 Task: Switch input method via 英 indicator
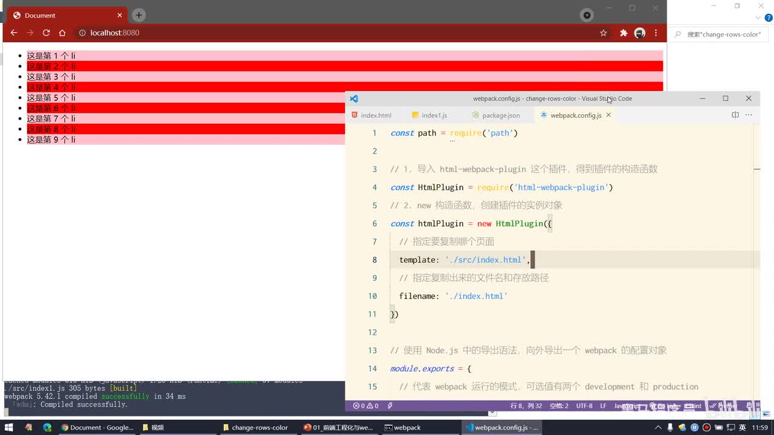[742, 427]
